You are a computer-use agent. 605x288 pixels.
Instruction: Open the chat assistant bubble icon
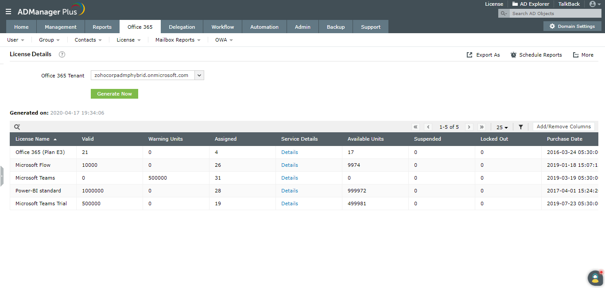595,278
